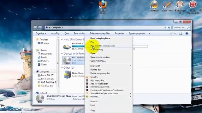Select CD Drive (H:) in navigation pane
The image size is (202, 113).
tap(47, 86)
